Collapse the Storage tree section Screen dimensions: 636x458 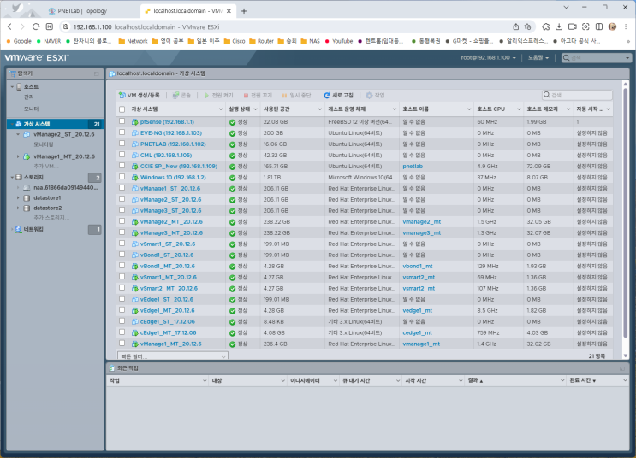[12, 178]
